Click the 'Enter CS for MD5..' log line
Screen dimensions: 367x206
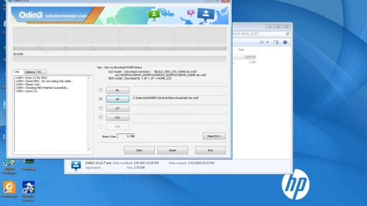point(32,78)
